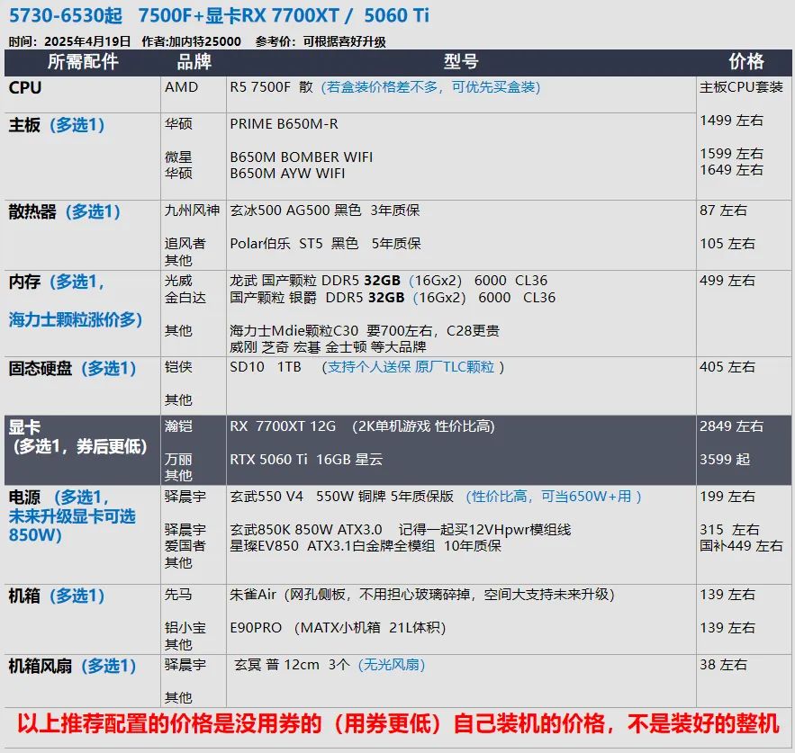795x753 pixels.
Task: Click the 品牌 column header
Action: [194, 62]
